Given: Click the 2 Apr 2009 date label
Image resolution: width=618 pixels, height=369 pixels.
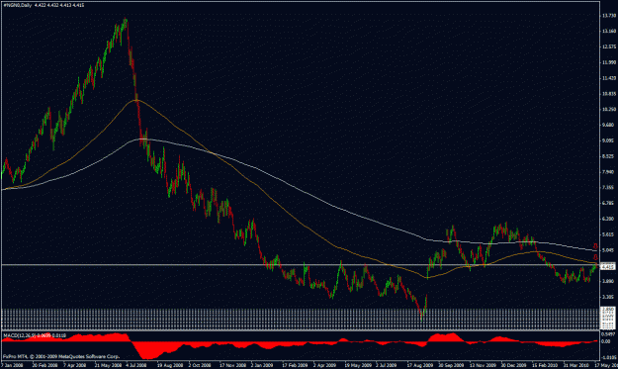Looking at the screenshot, I should 324,365.
